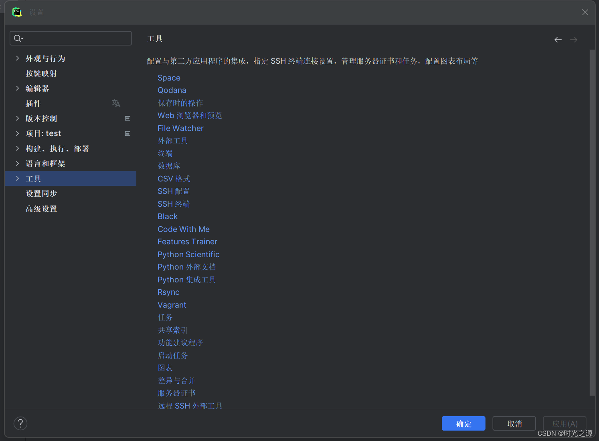Screen dimensions: 599x441
Task: Click project-level icon beside 版本控制
Action: [x=127, y=118]
